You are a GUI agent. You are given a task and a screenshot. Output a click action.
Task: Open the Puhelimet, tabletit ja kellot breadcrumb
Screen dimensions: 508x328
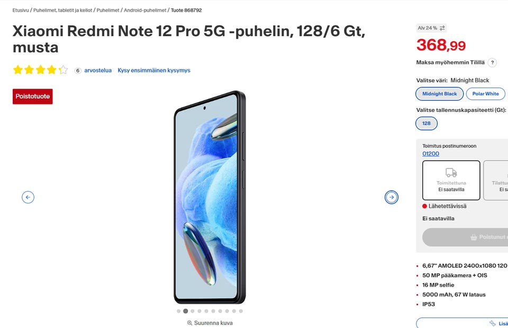(63, 10)
